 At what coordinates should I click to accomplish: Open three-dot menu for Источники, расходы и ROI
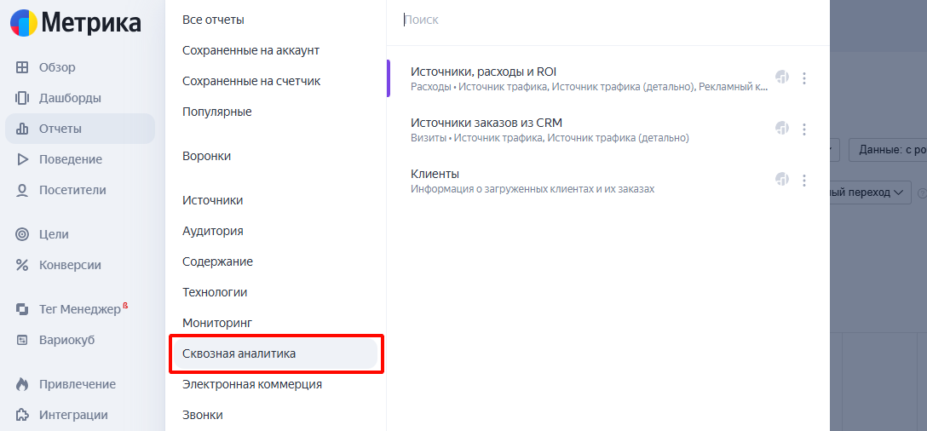point(804,78)
